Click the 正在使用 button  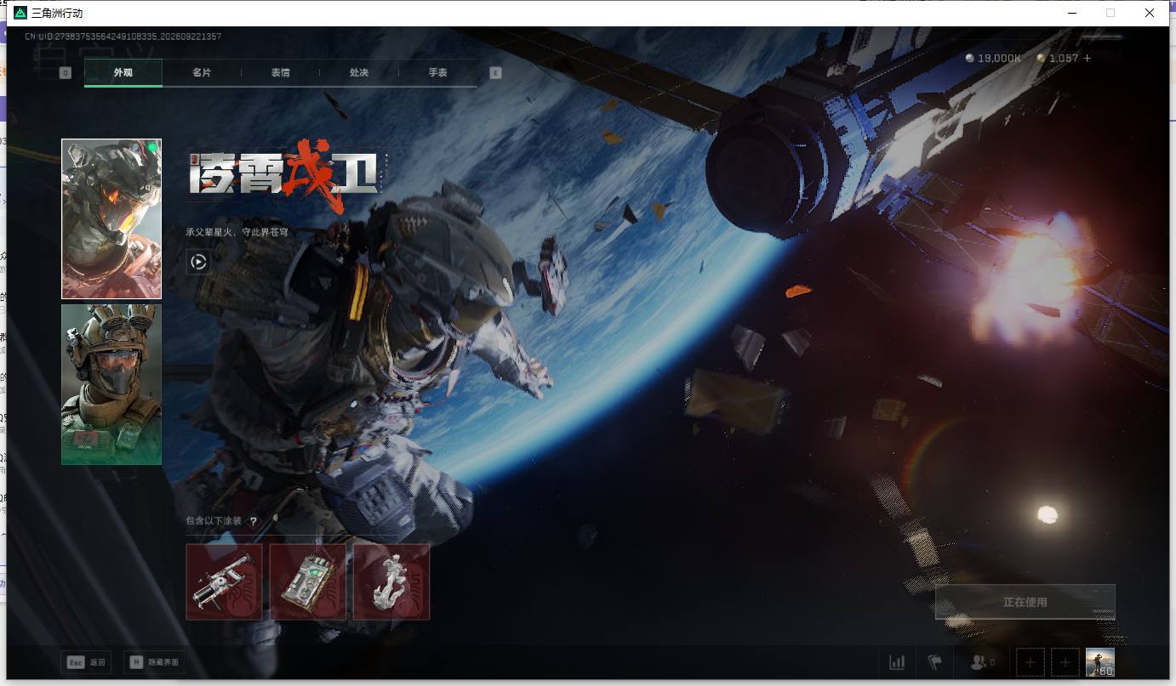tap(1025, 602)
